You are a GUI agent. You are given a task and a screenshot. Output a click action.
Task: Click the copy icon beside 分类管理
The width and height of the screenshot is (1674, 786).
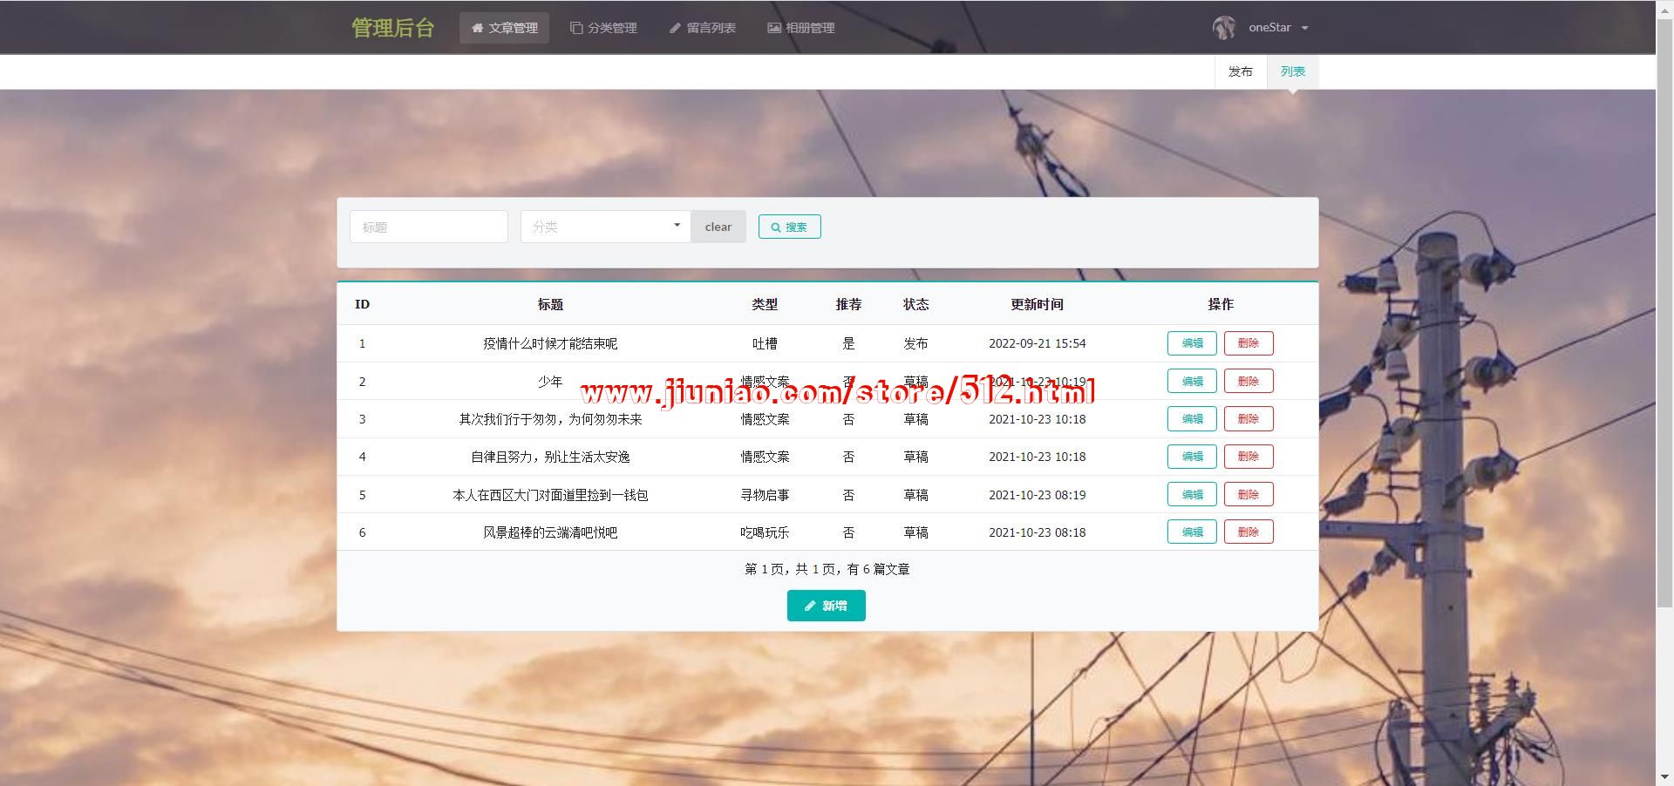tap(576, 28)
